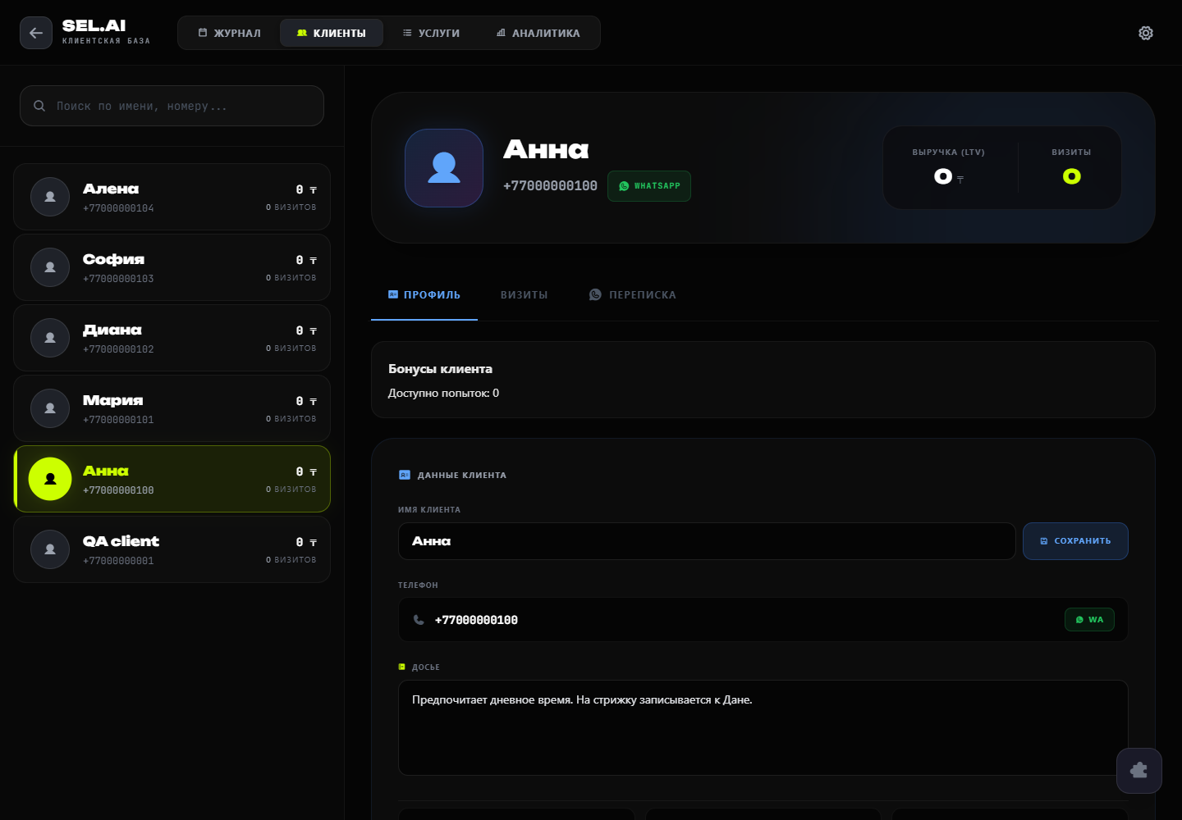Focus the client search input field
This screenshot has width=1182, height=820.
(x=172, y=106)
